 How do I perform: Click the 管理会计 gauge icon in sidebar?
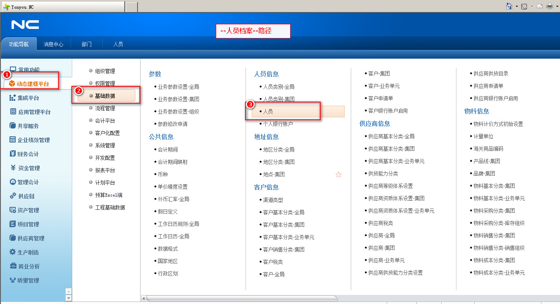pyautogui.click(x=13, y=182)
